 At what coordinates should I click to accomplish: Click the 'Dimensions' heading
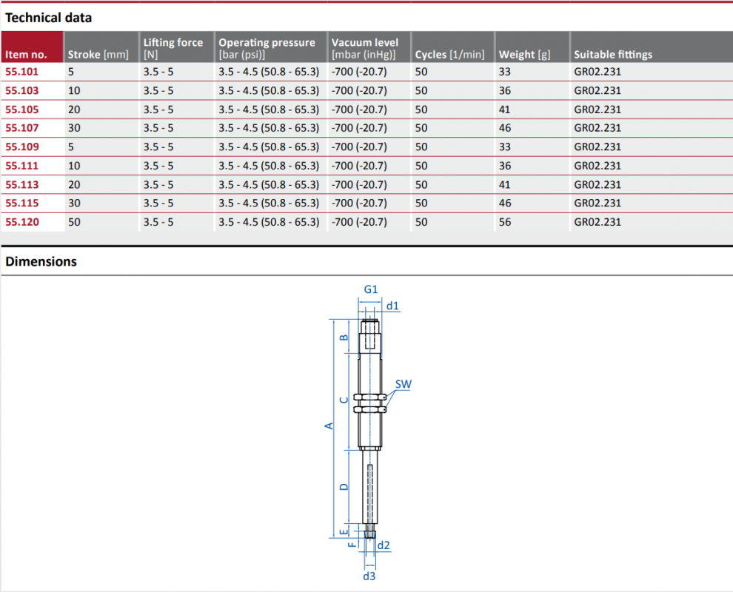[x=41, y=261]
